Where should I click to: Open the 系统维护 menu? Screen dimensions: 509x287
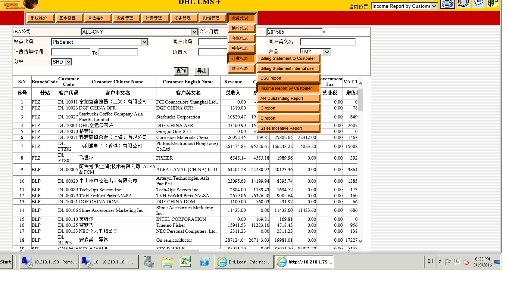(x=40, y=18)
